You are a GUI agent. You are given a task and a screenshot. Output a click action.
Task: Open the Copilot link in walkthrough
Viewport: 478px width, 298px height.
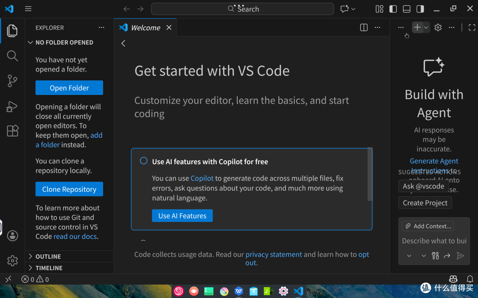pos(202,178)
